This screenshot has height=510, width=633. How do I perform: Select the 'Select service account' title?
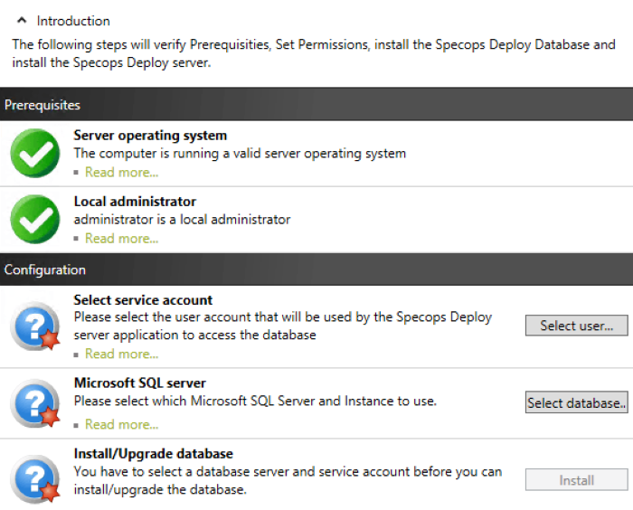143,300
